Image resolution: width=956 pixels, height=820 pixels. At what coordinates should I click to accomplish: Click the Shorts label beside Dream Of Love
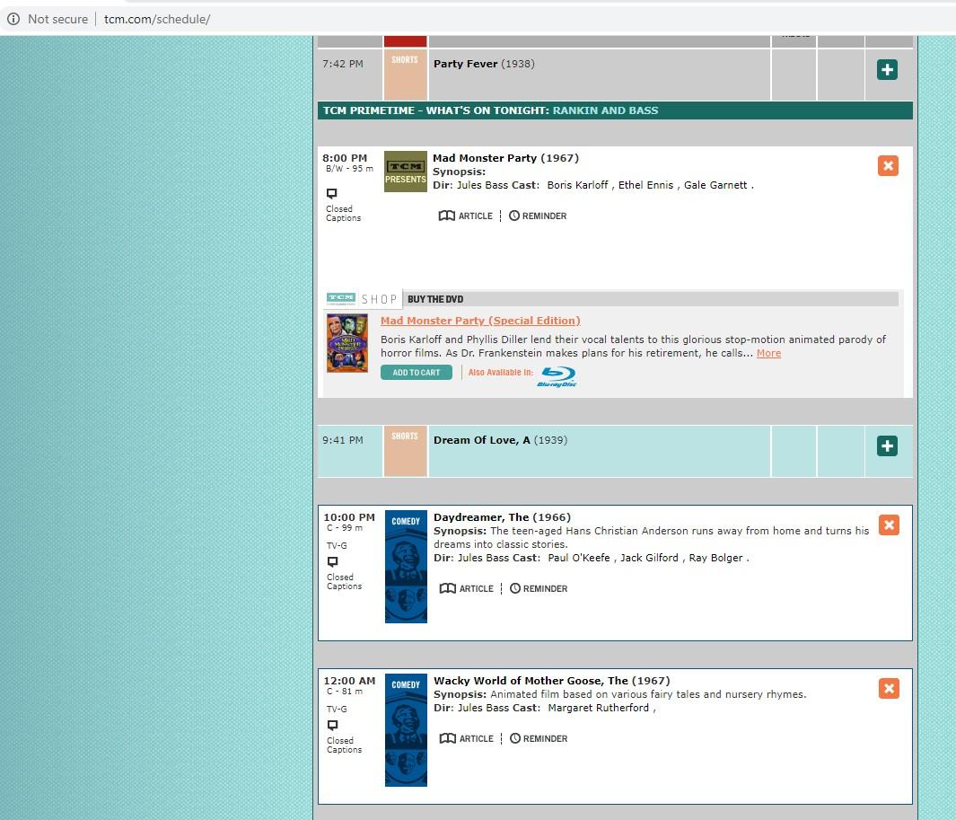click(405, 436)
